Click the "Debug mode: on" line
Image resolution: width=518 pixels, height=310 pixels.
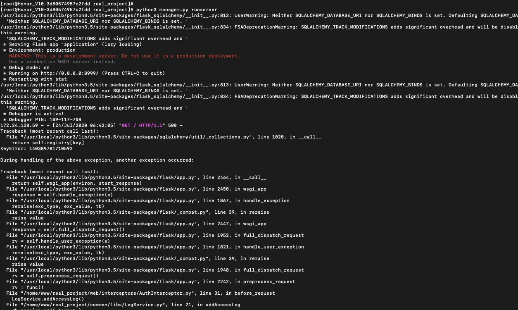click(29, 67)
